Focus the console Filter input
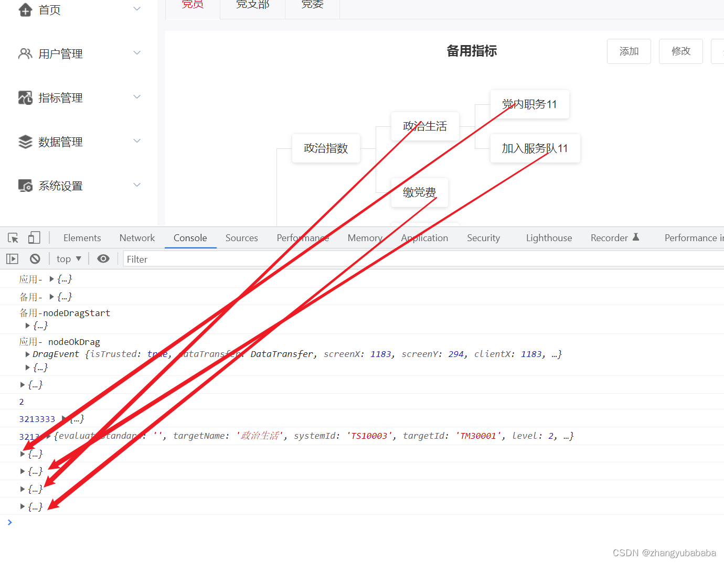Screen dimensions: 724x563 point(424,259)
